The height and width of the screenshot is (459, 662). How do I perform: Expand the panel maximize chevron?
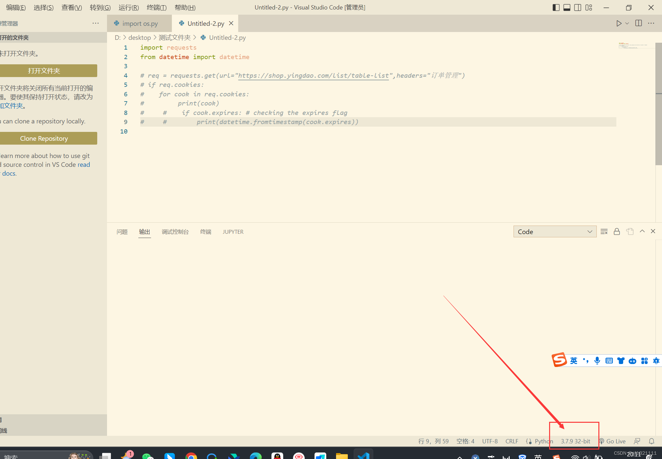[x=642, y=231]
